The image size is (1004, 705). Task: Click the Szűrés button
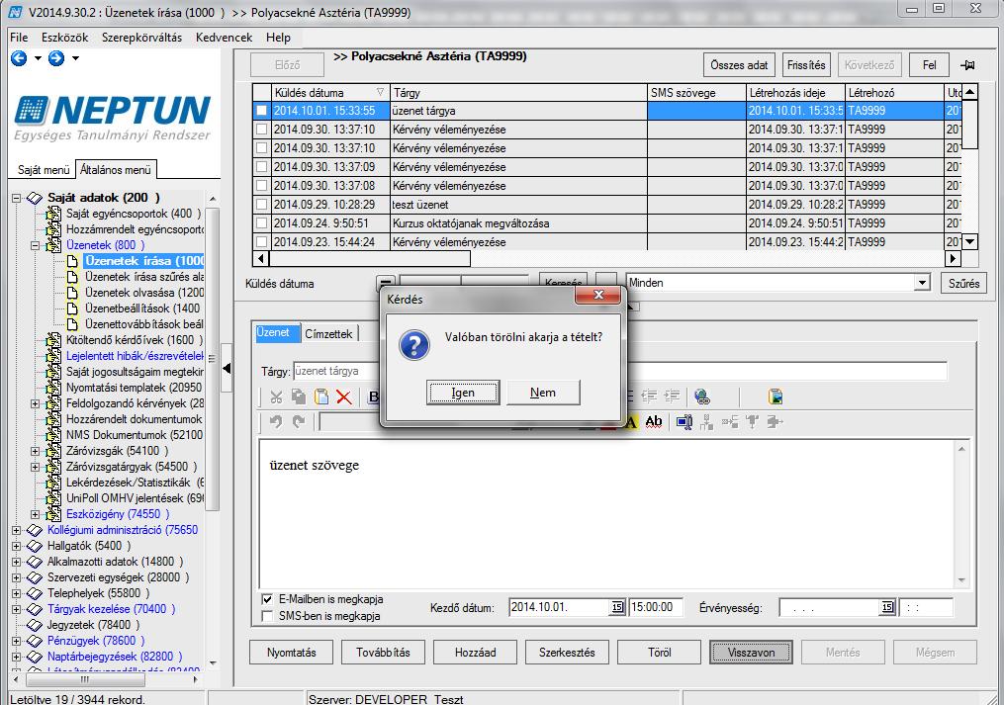click(963, 283)
